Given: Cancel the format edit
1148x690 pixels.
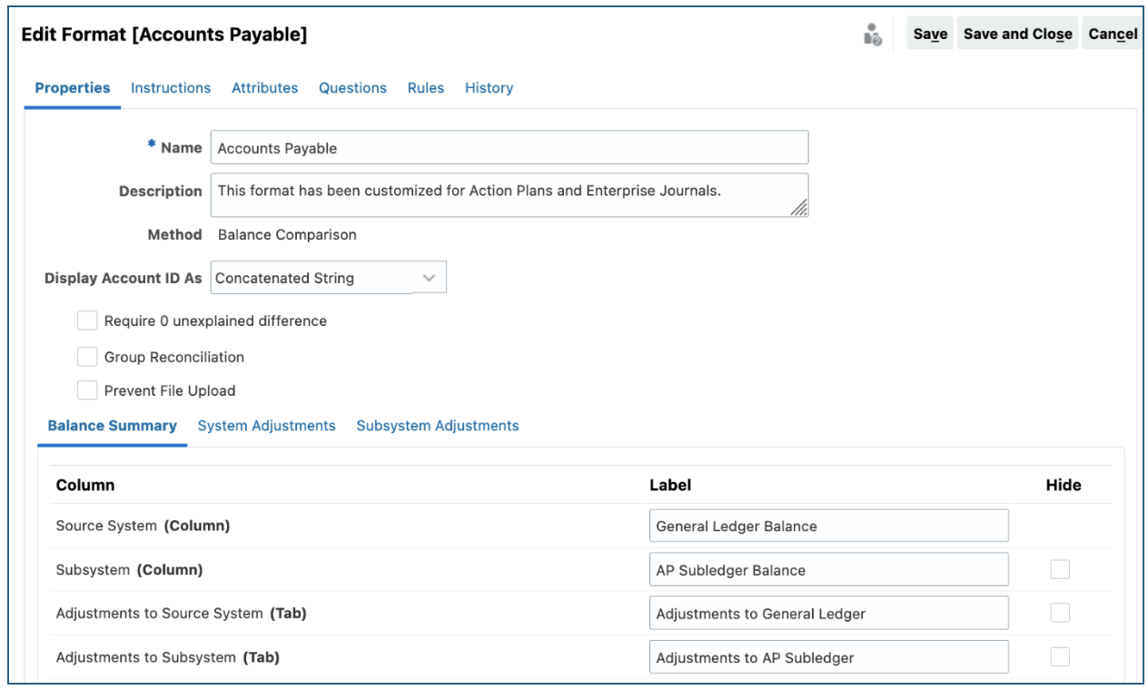Looking at the screenshot, I should pyautogui.click(x=1113, y=34).
